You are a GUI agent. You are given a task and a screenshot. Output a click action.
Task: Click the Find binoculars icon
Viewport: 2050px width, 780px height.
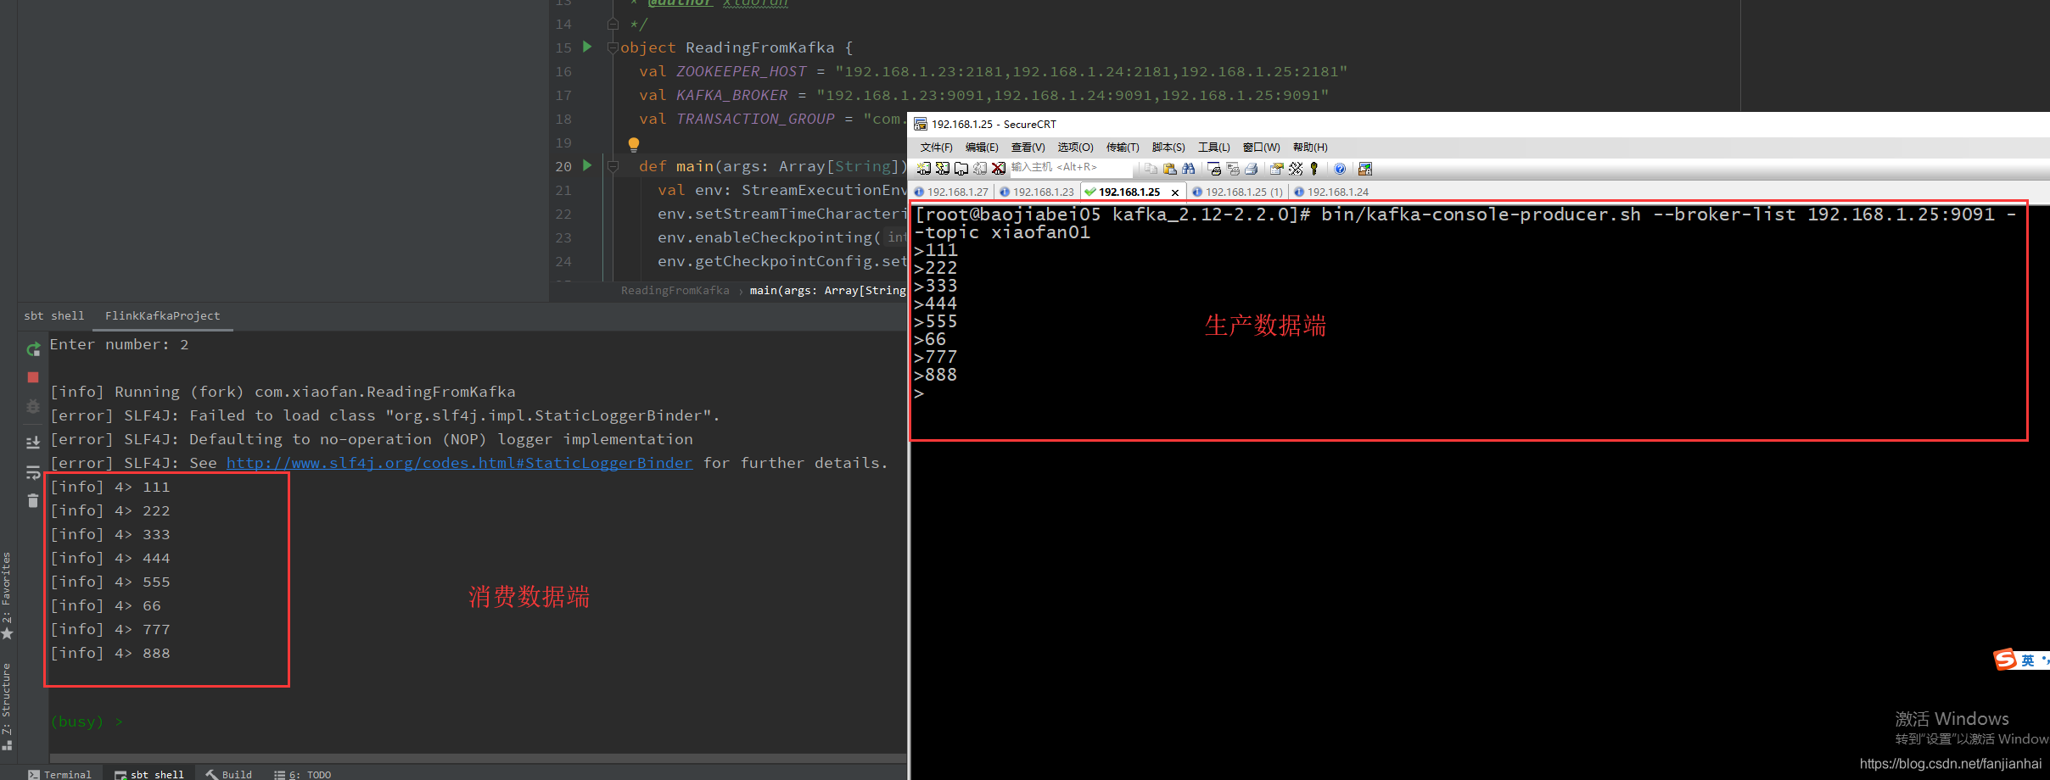[1188, 169]
